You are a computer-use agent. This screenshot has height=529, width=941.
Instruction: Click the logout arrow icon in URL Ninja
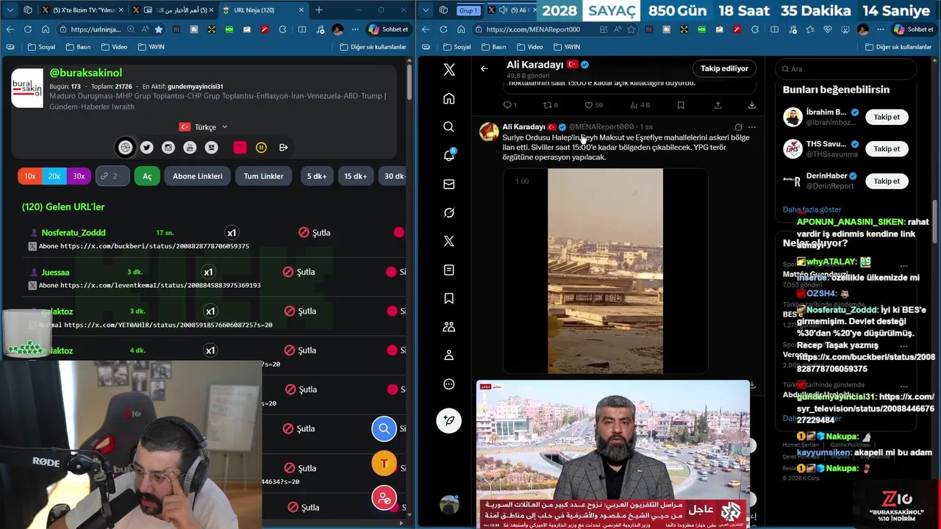click(283, 148)
